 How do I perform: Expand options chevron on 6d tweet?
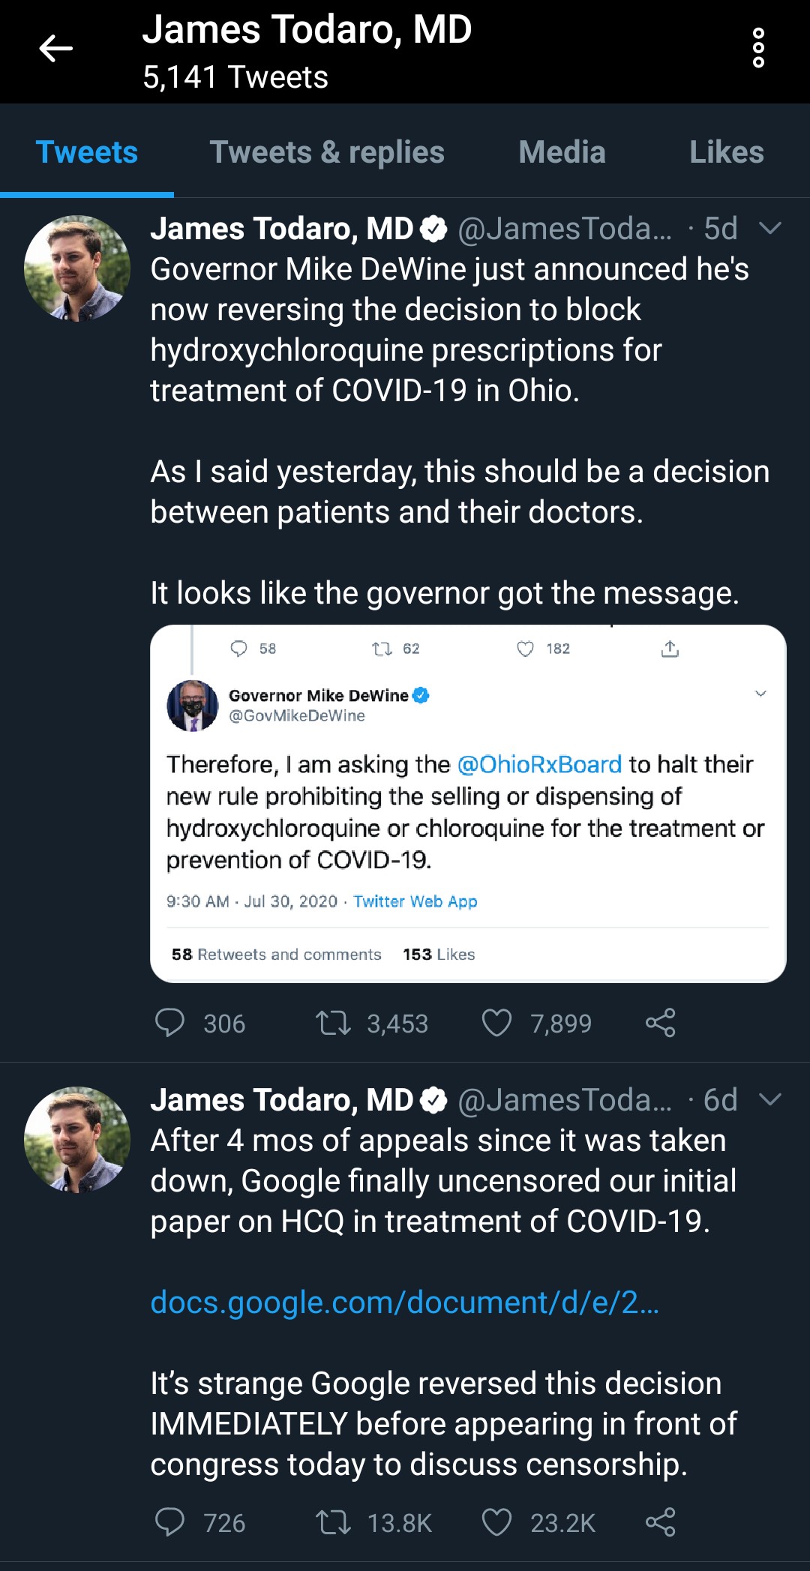(770, 1099)
